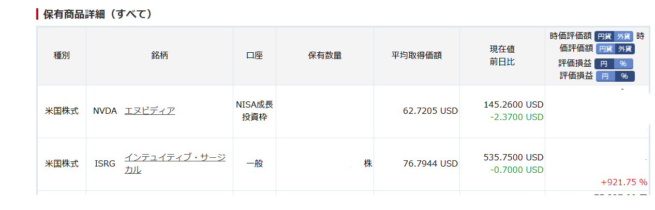Click the NVDA ticker symbol
Screen dimensions: 655x210
pos(105,111)
